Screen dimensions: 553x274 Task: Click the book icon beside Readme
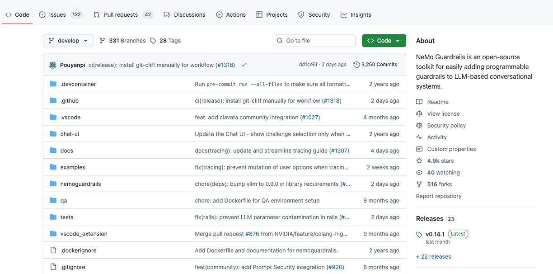[419, 102]
